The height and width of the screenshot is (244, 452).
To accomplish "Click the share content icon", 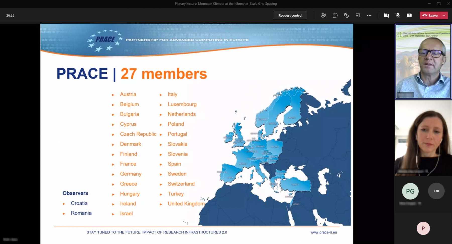I will tap(409, 15).
